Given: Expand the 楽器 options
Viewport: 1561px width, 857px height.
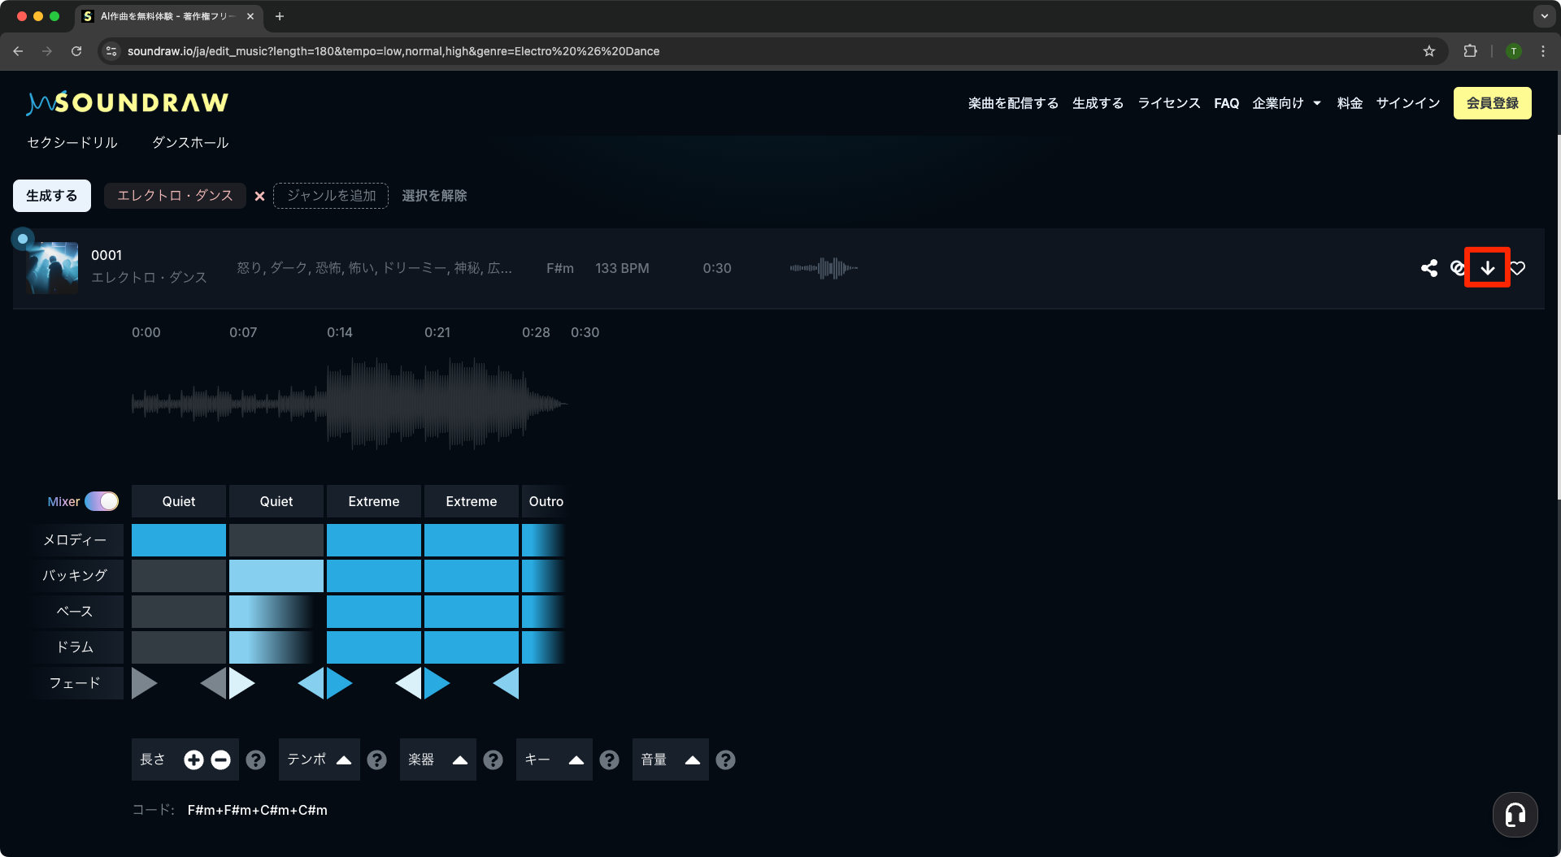Looking at the screenshot, I should coord(459,760).
